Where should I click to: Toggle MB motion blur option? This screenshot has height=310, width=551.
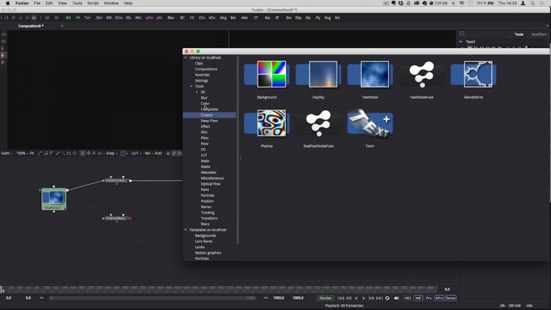418,298
